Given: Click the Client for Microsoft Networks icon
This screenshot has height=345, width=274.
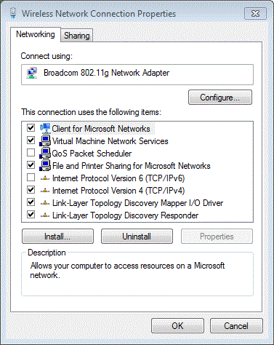Looking at the screenshot, I should 45,128.
